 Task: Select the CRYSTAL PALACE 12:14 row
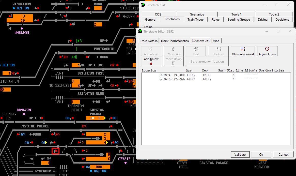pos(215,79)
